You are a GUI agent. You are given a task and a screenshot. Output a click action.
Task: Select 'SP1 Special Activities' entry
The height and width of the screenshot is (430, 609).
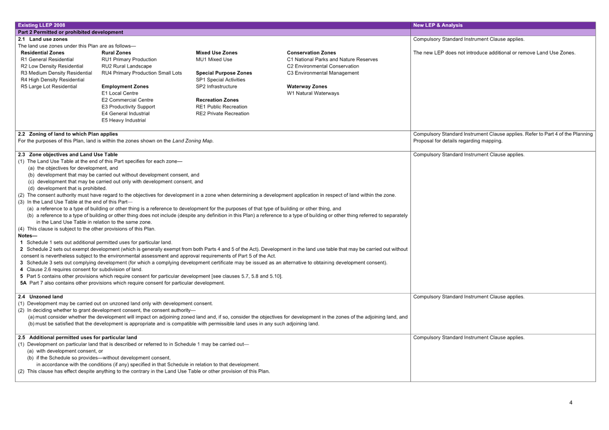click(x=221, y=80)
